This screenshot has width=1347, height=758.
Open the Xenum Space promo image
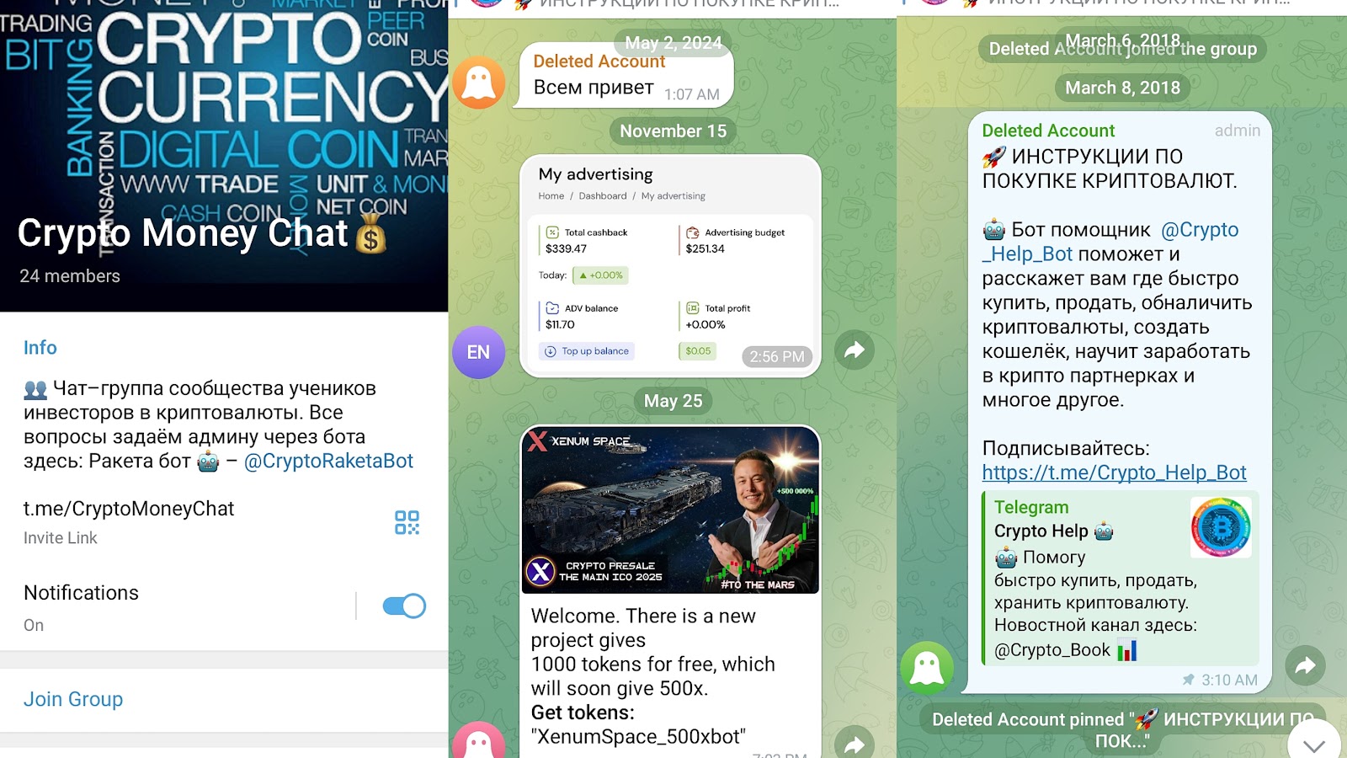click(x=670, y=510)
